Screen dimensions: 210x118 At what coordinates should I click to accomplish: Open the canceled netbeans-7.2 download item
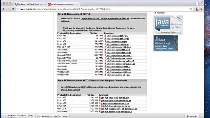point(18,116)
